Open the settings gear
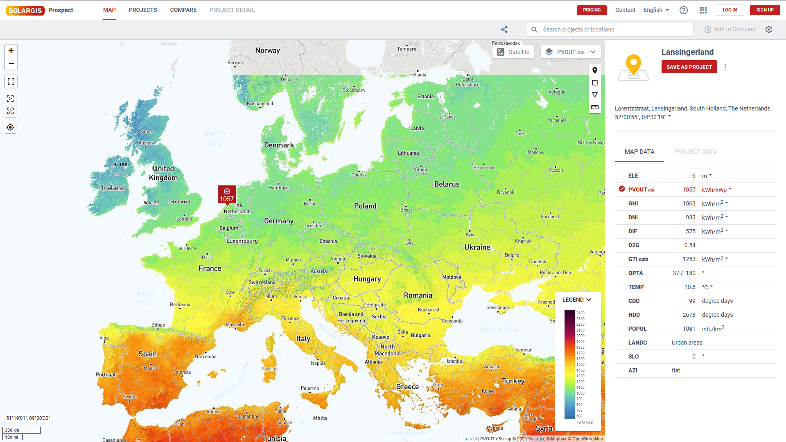786x442 pixels. point(769,29)
